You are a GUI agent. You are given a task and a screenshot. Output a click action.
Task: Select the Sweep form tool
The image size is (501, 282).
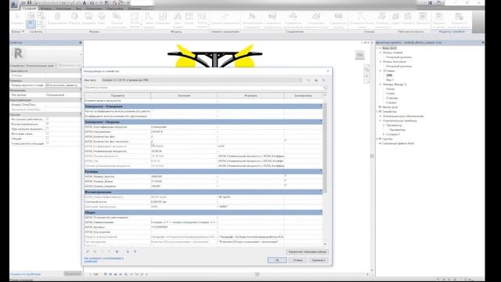click(101, 19)
